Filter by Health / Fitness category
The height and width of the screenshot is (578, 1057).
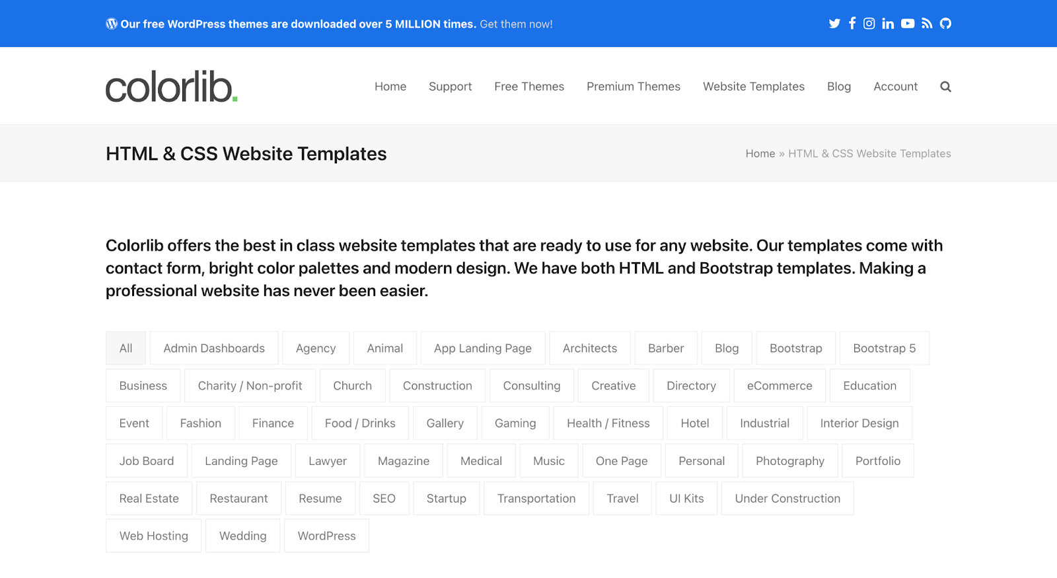(608, 423)
